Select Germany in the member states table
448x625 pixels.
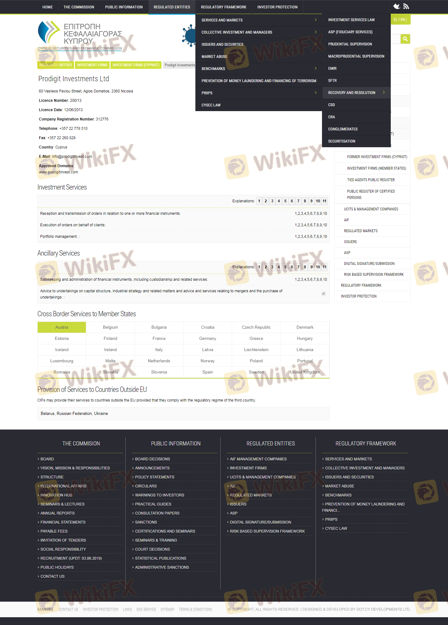click(x=208, y=338)
